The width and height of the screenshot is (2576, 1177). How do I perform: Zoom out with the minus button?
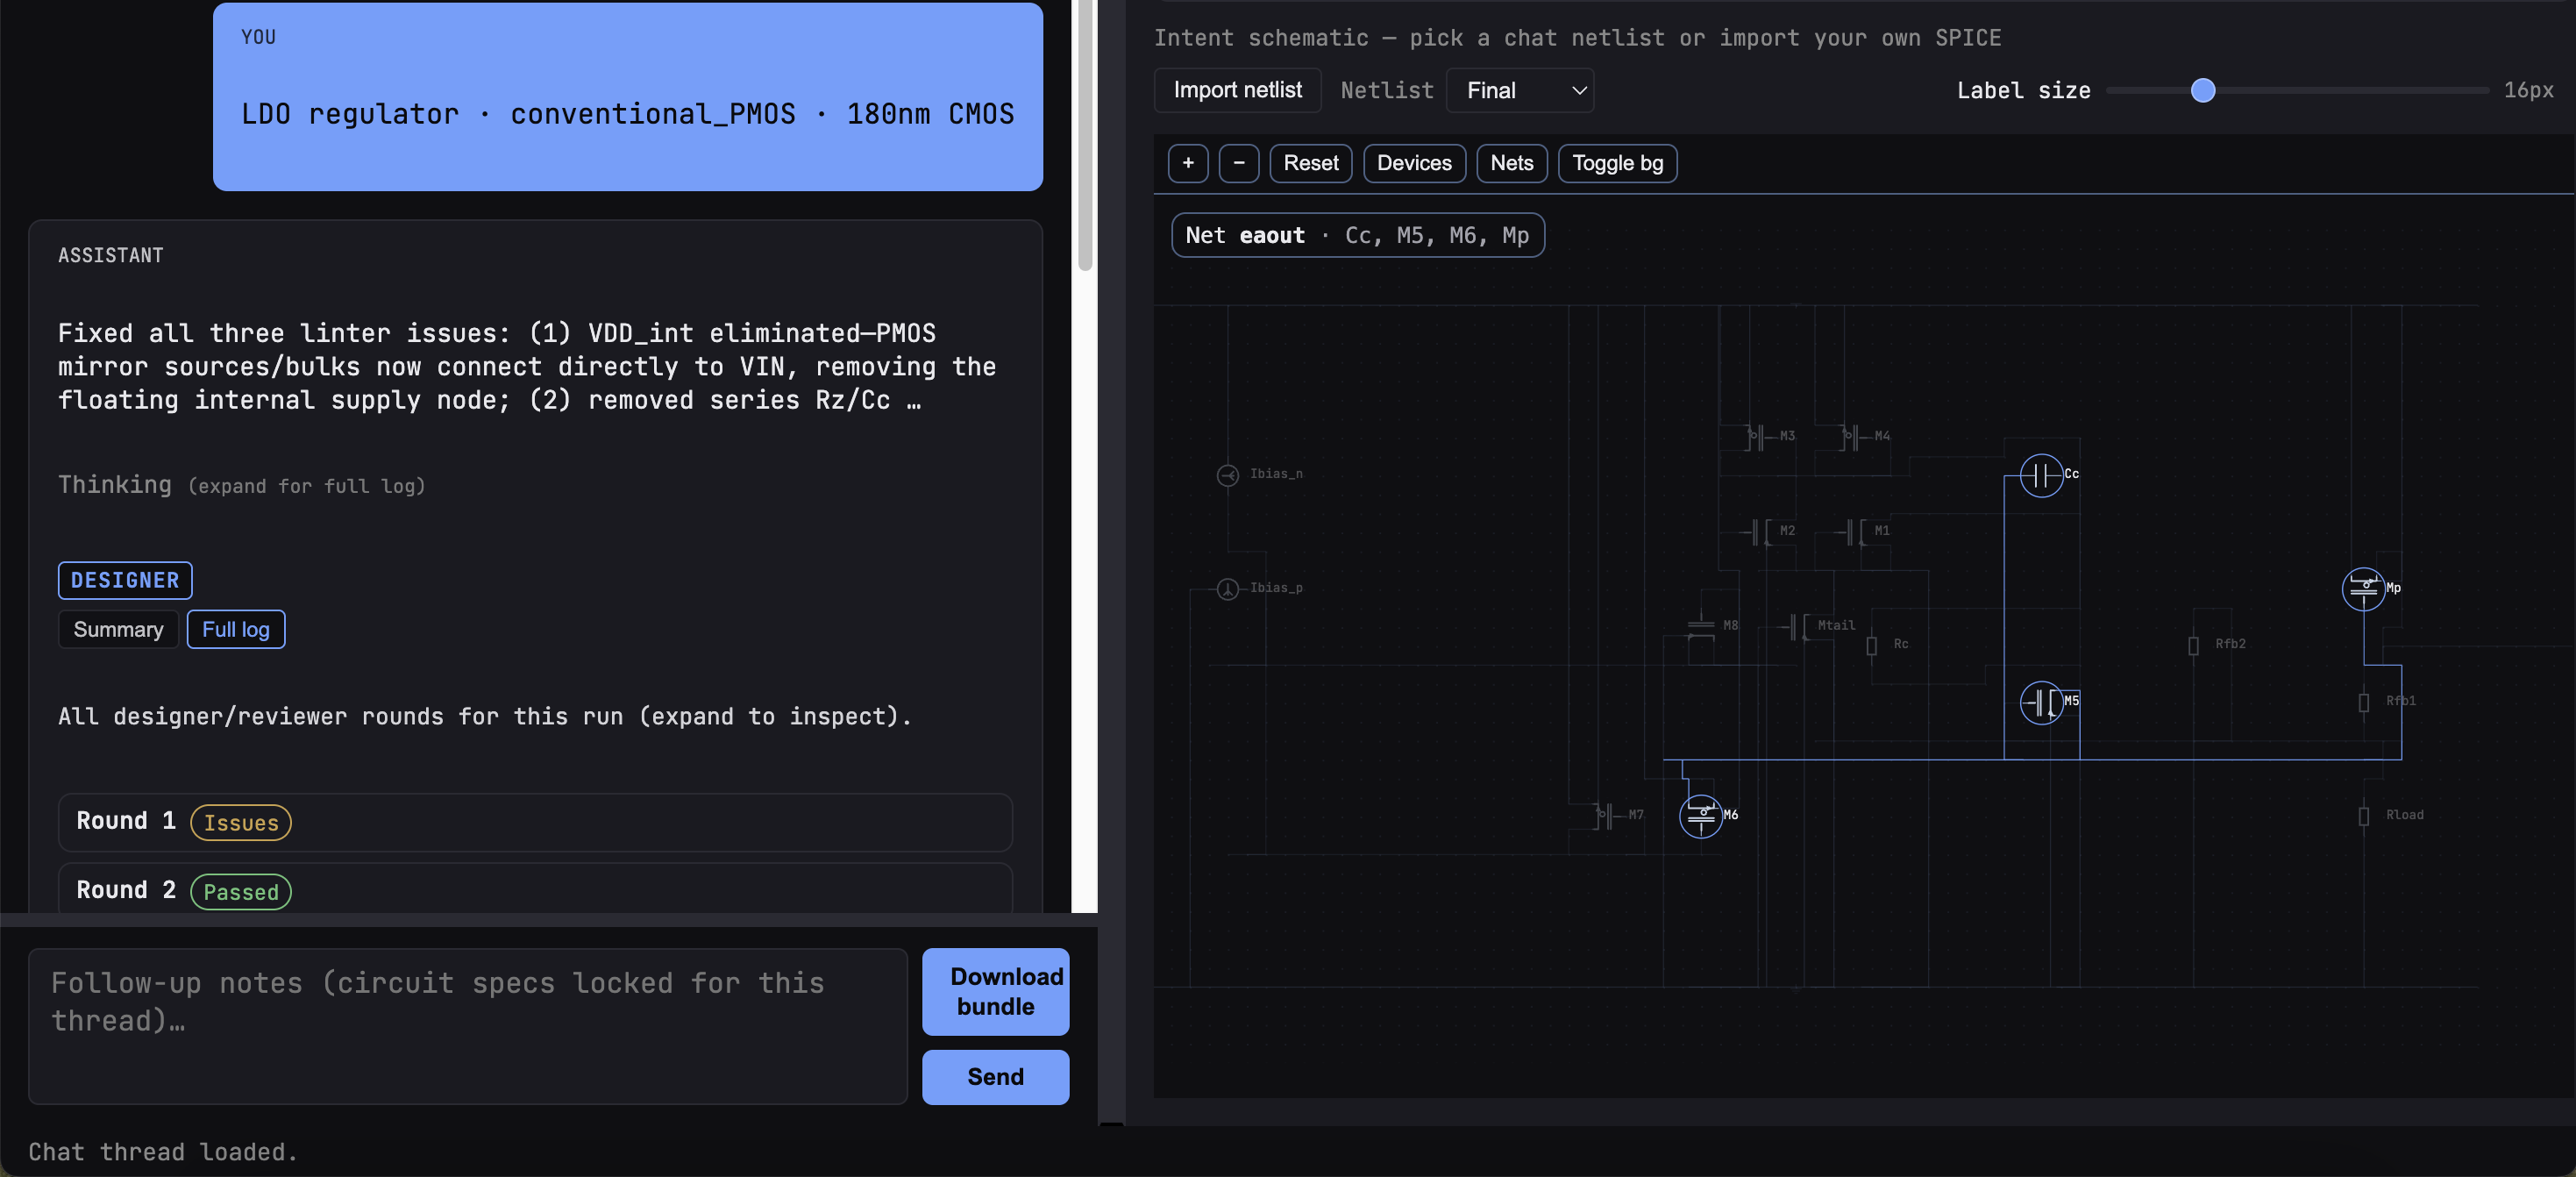1239,163
